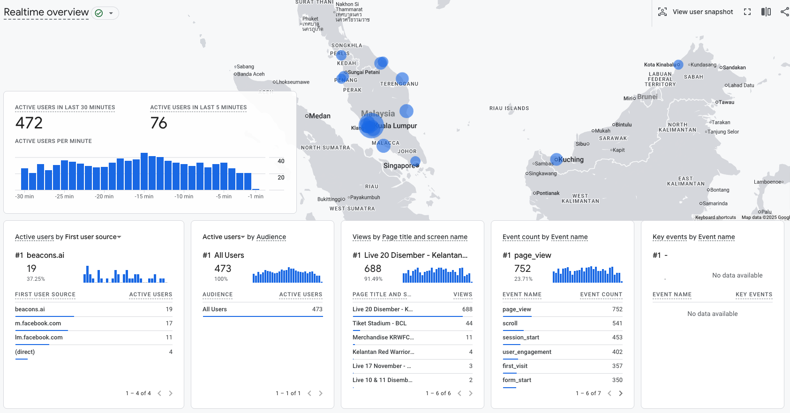Click the Kuala Lumpur user bubble on map

[x=371, y=126]
